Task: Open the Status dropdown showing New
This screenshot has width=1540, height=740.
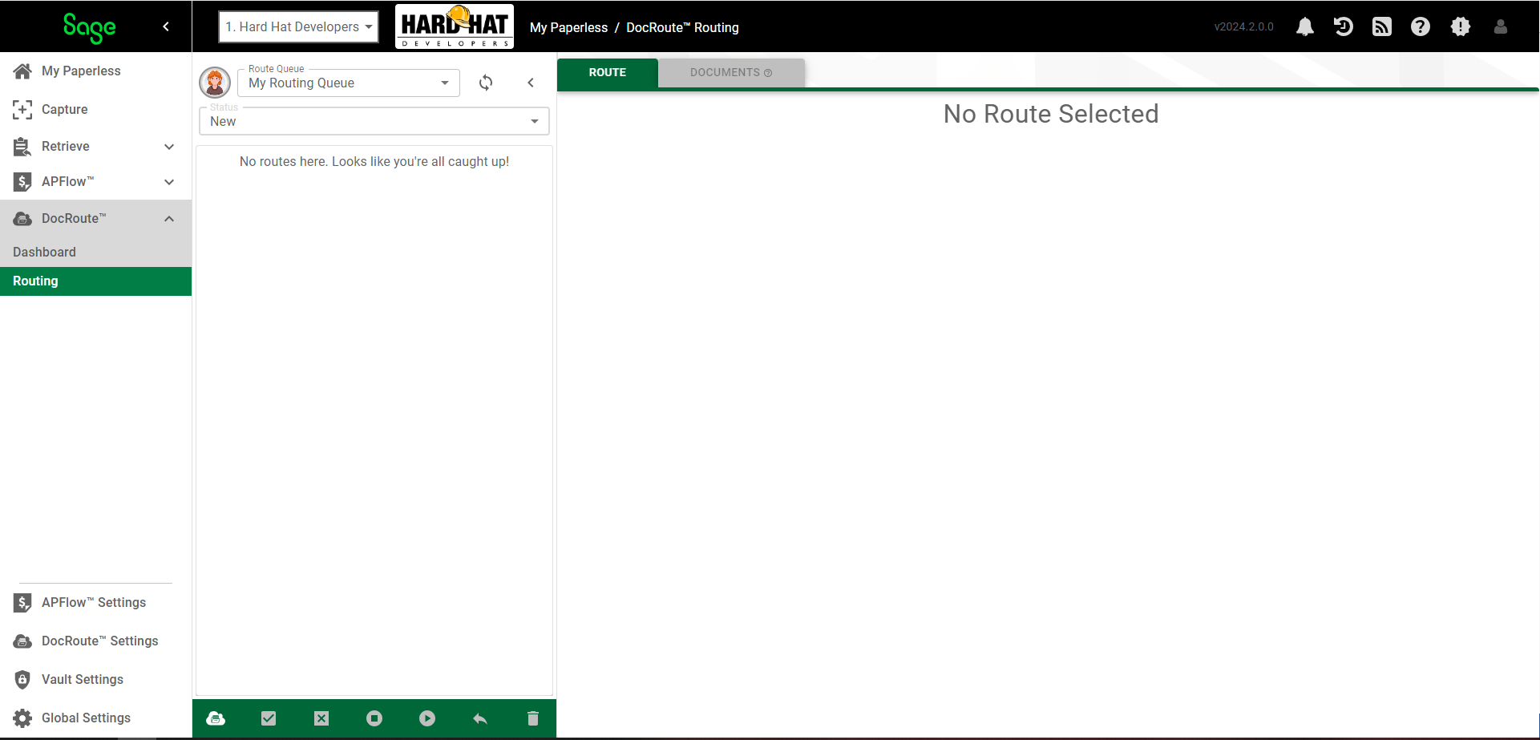Action: [x=374, y=121]
